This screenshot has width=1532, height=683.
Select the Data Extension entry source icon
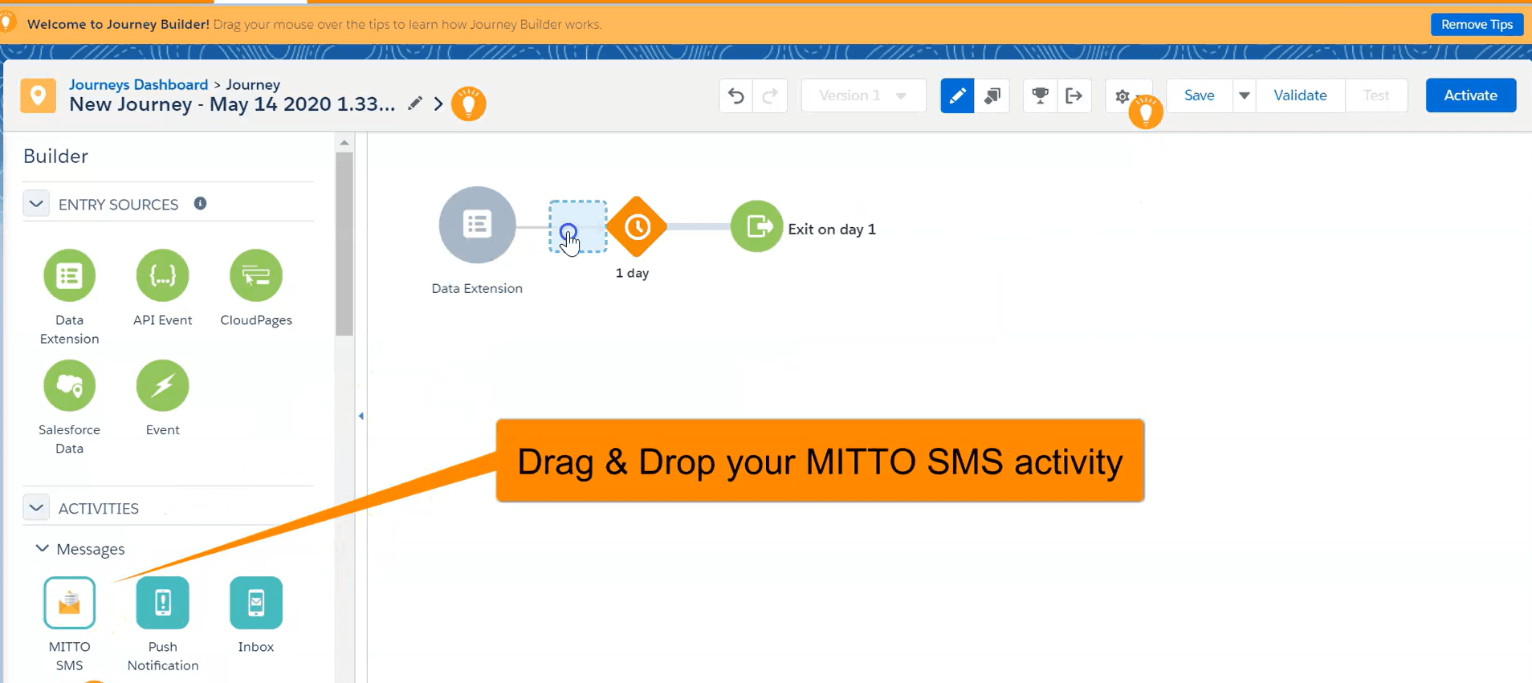pyautogui.click(x=69, y=275)
